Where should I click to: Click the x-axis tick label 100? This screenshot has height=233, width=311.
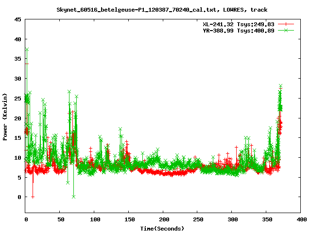click(x=95, y=219)
